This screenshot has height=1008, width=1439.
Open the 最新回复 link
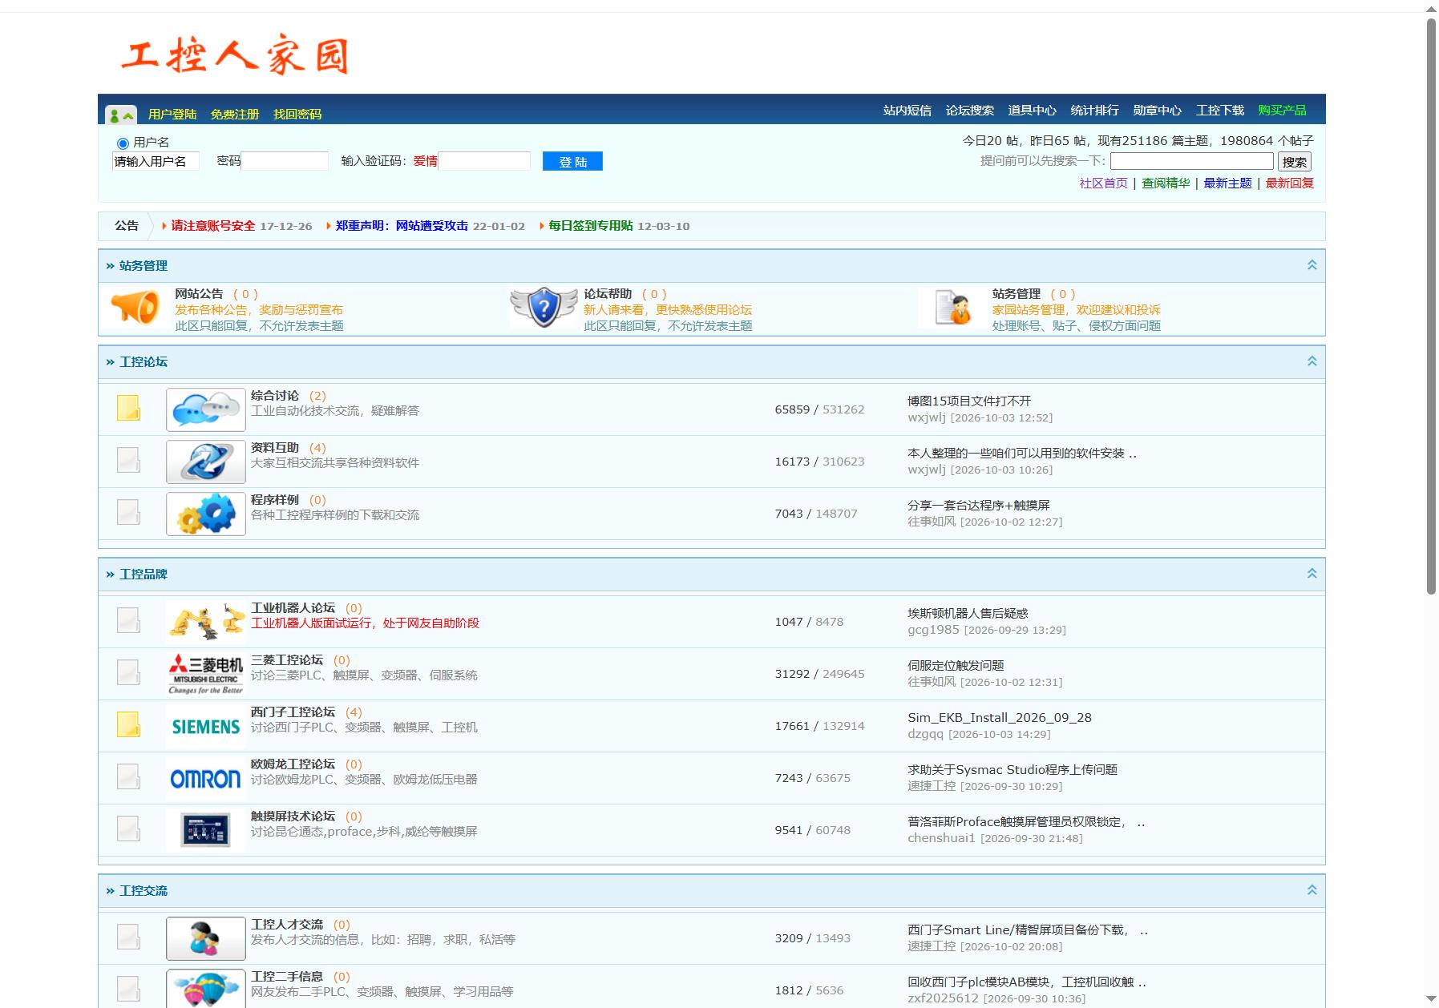1290,183
